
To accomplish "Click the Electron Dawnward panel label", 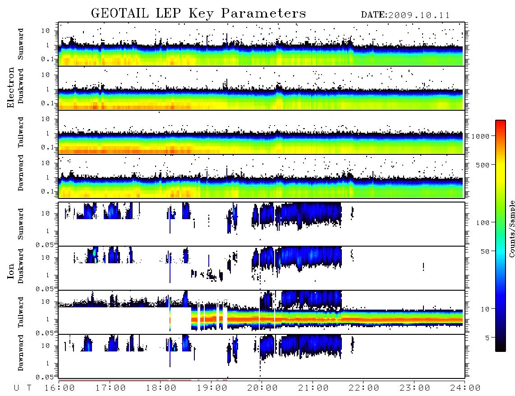I will (x=21, y=173).
